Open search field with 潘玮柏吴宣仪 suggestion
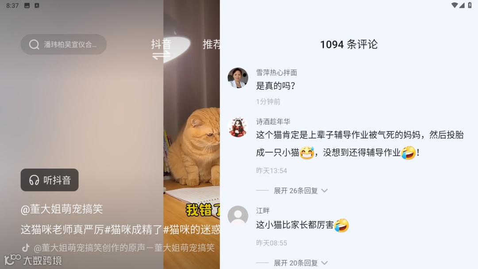The image size is (478, 269). (63, 45)
